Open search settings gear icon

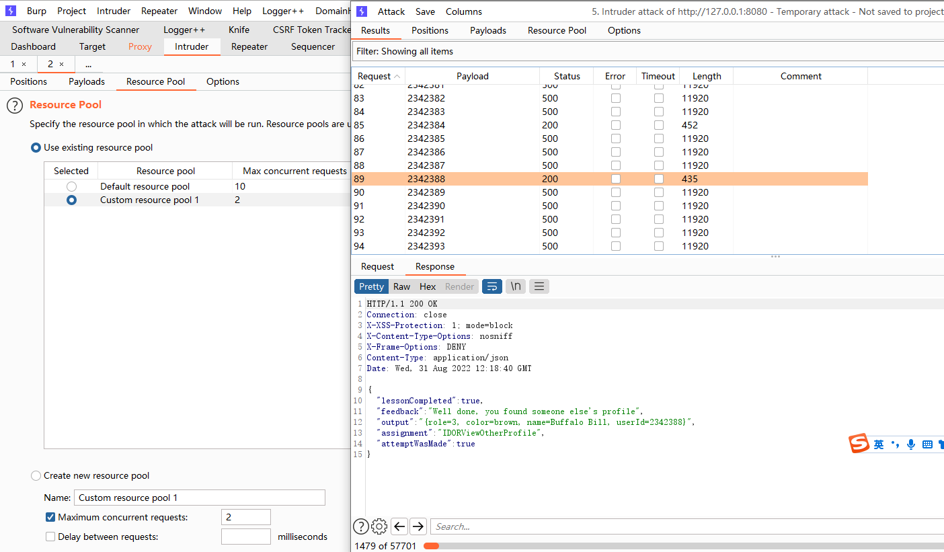pyautogui.click(x=379, y=526)
